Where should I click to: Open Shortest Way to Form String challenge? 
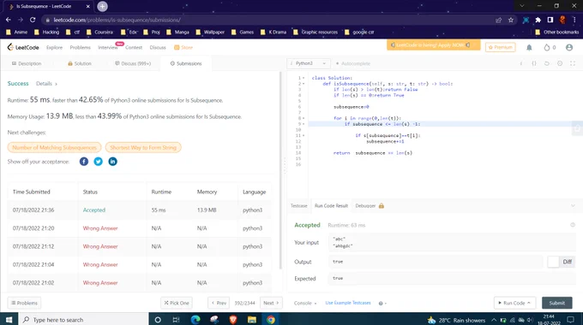point(143,148)
